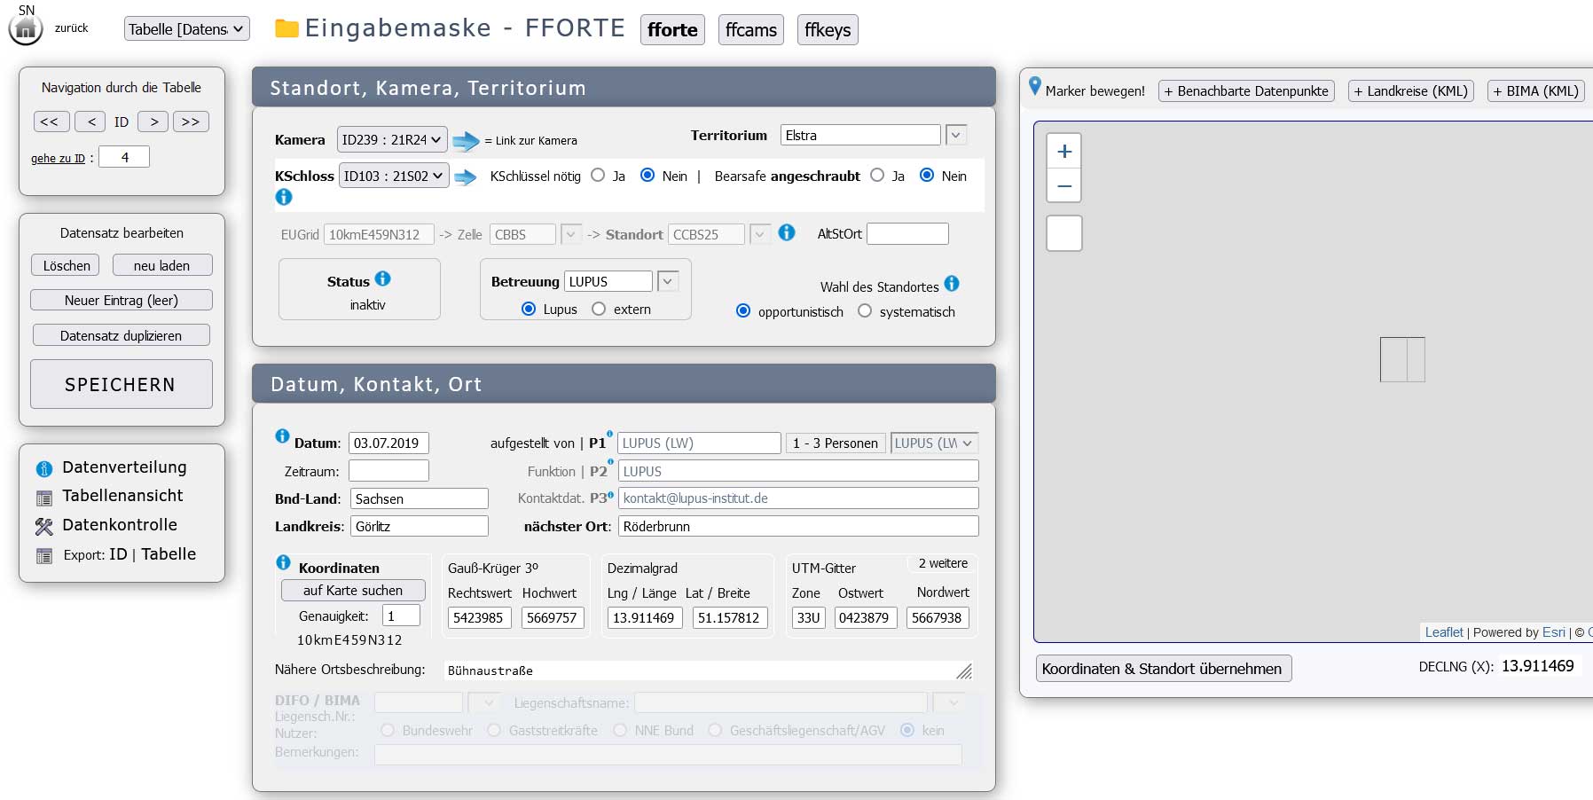
Task: Click Koordinaten & Standort übernehmen button
Action: pos(1162,669)
